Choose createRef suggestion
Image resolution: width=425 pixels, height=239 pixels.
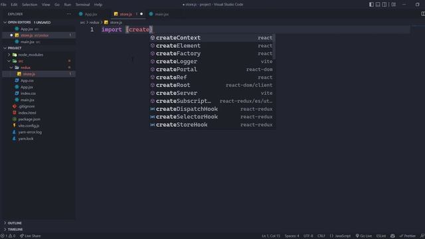[x=212, y=78]
